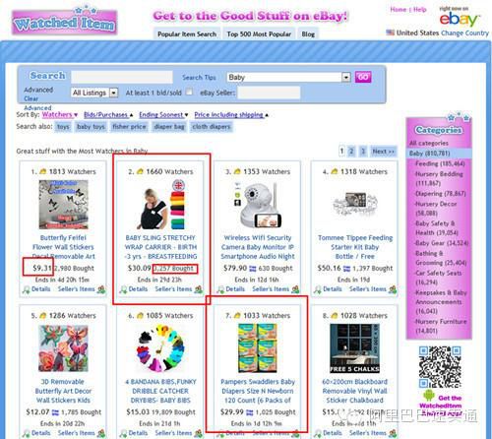The height and width of the screenshot is (439, 492).
Task: Click 'baby toys' search-also tag
Action: tap(91, 127)
